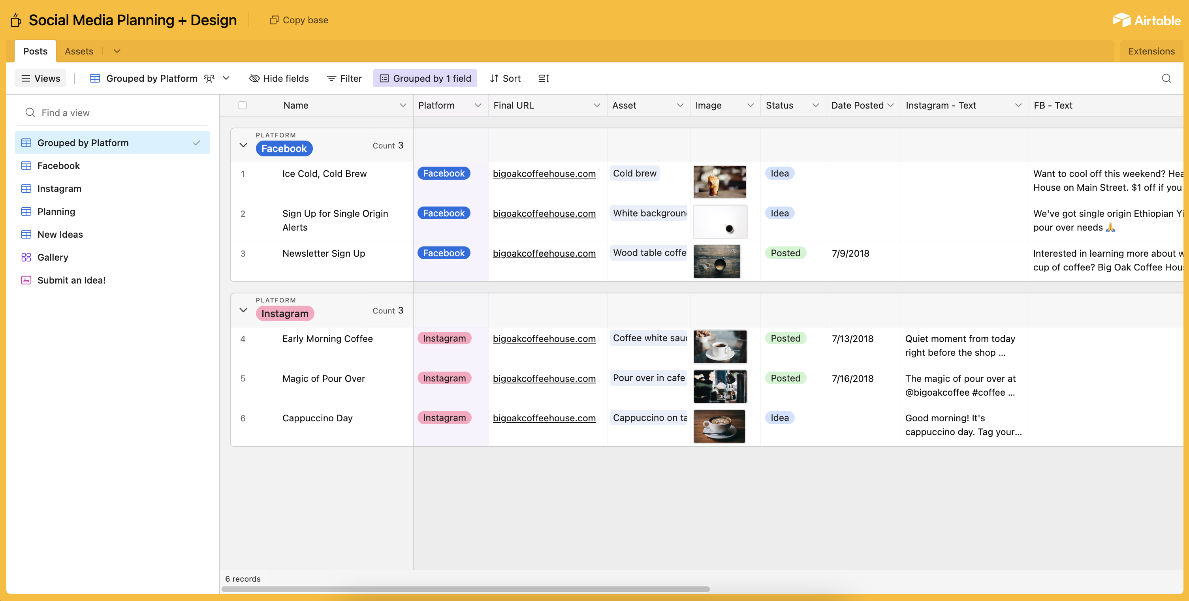Image resolution: width=1189 pixels, height=601 pixels.
Task: Open the Gallery view
Action: click(112, 257)
